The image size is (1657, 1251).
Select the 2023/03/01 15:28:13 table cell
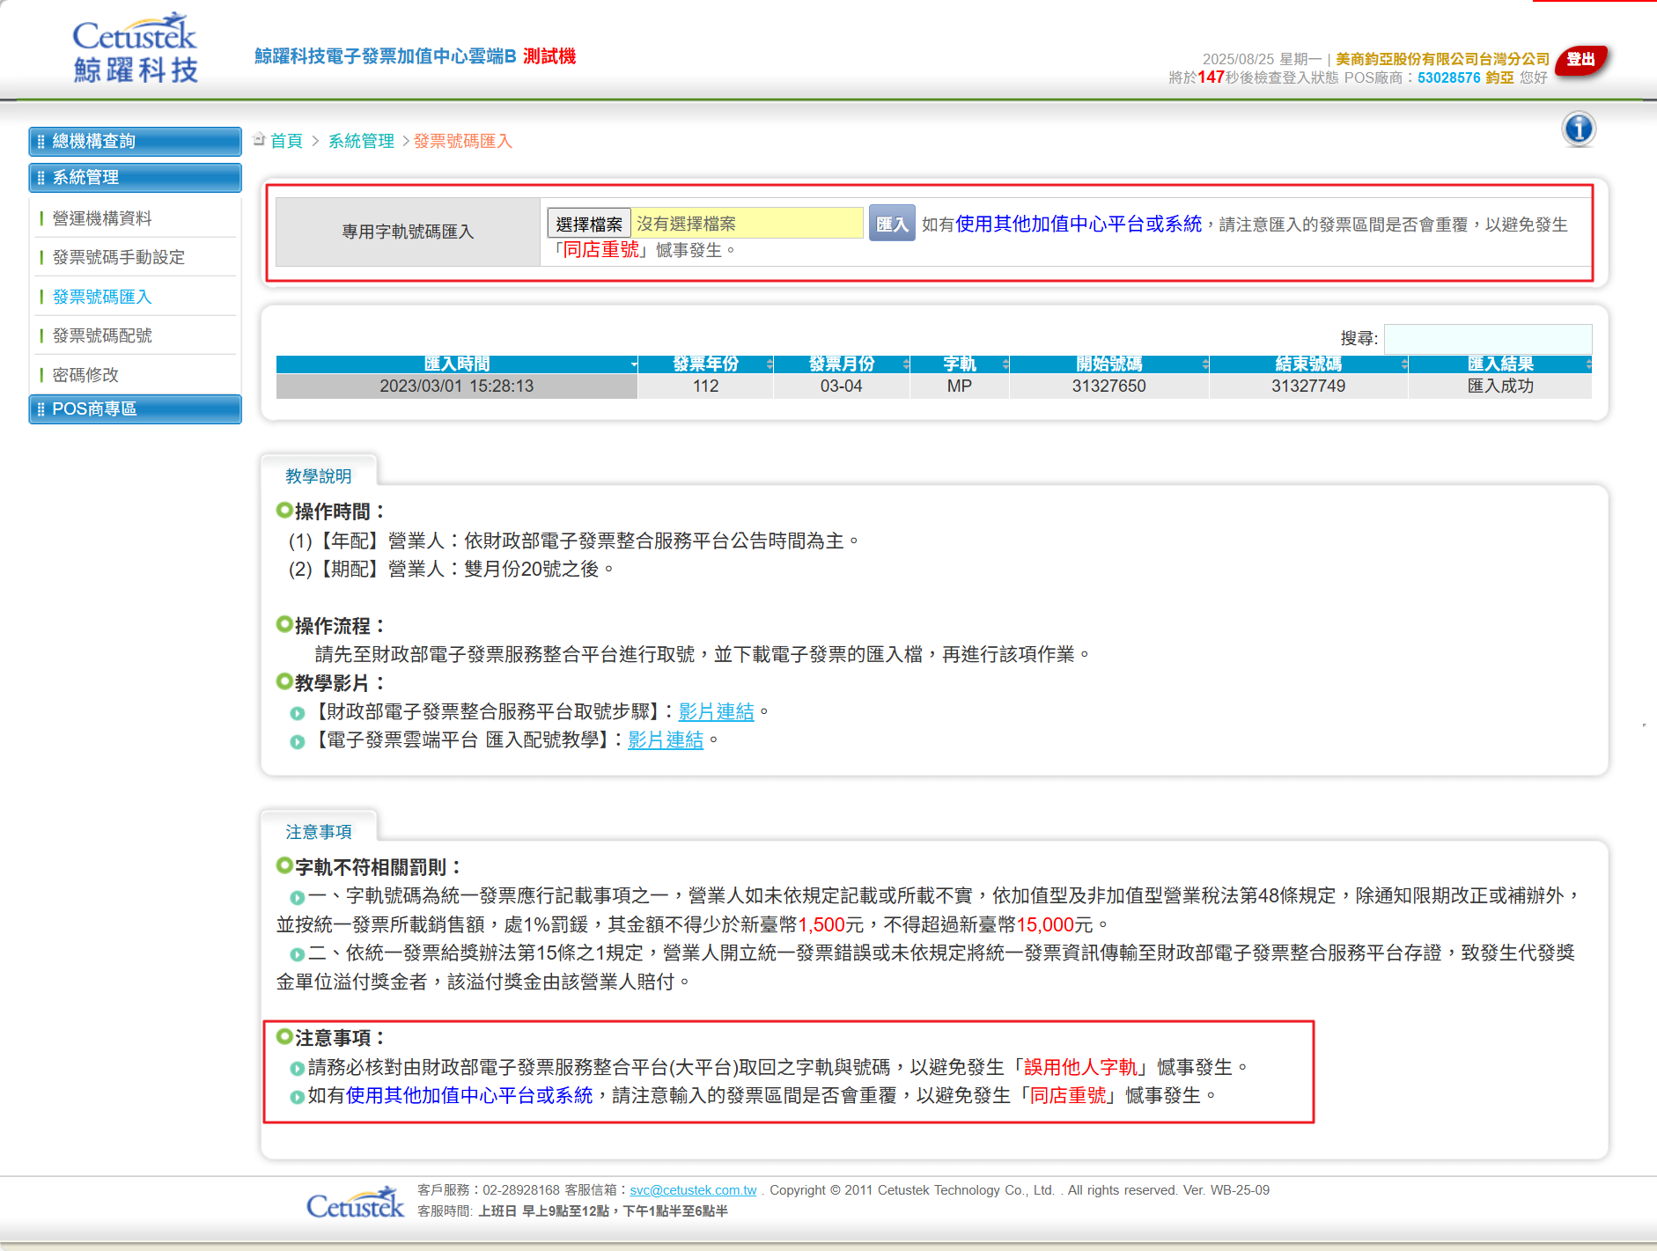(457, 386)
